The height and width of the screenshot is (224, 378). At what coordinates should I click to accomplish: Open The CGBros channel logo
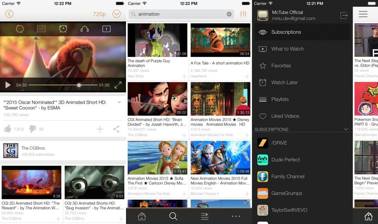coord(11,151)
